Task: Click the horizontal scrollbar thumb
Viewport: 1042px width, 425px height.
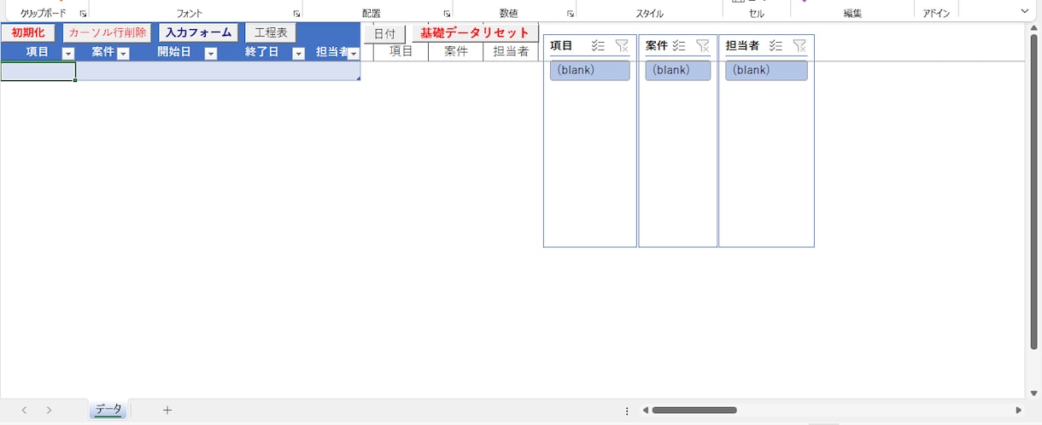Action: pyautogui.click(x=694, y=410)
